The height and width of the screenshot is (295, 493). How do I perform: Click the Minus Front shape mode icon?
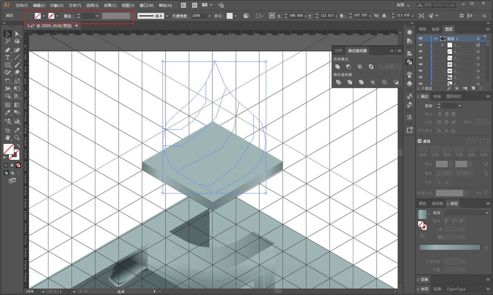pos(348,67)
